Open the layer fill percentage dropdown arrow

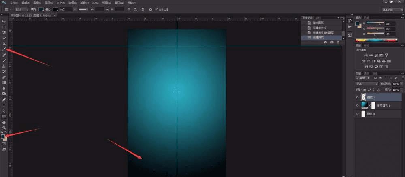[401, 90]
